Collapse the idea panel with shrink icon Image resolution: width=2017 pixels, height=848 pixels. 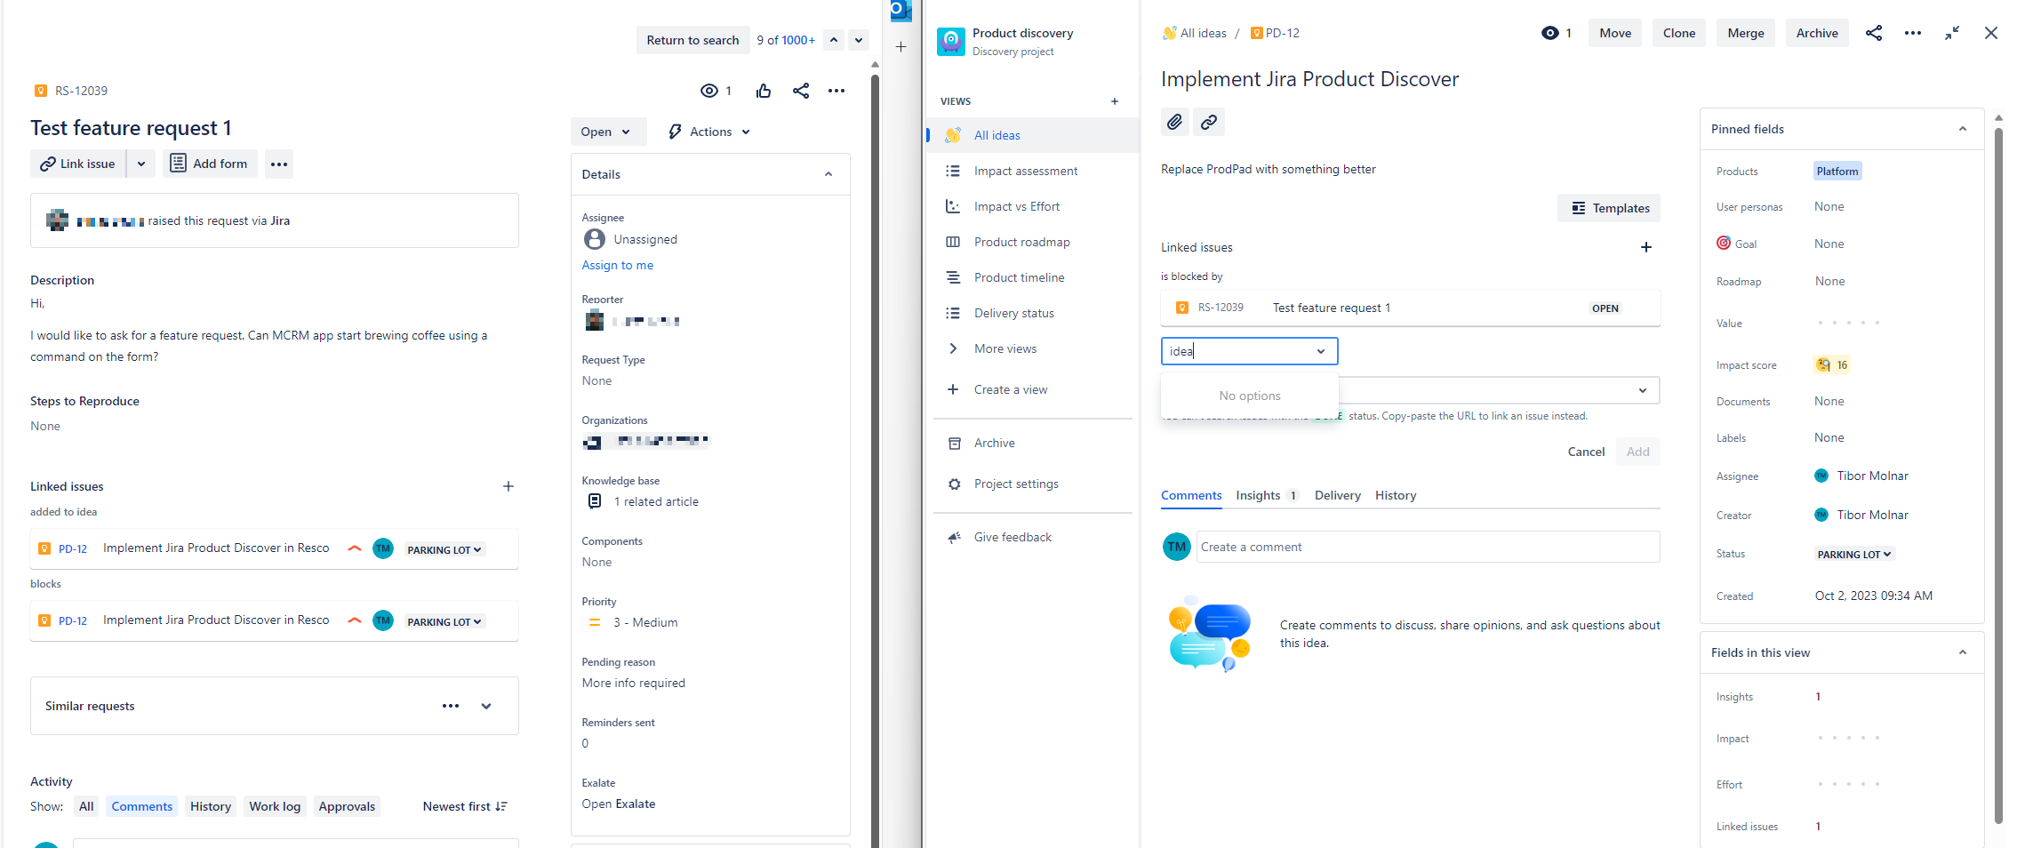1952,33
